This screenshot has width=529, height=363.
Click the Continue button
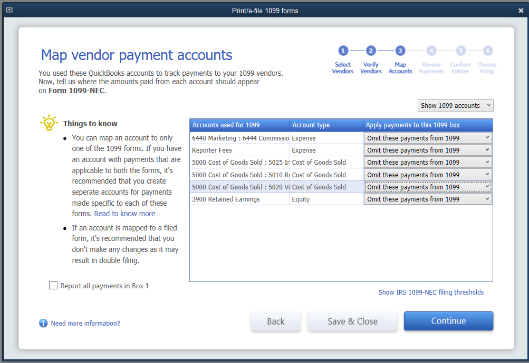[x=448, y=321]
